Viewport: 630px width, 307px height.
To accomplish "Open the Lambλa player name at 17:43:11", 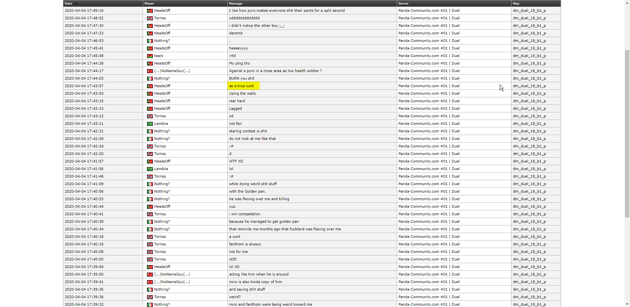I will coord(161,124).
